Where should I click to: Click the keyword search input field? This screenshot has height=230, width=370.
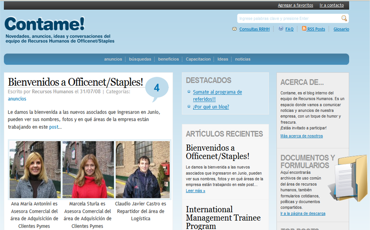pos(288,19)
